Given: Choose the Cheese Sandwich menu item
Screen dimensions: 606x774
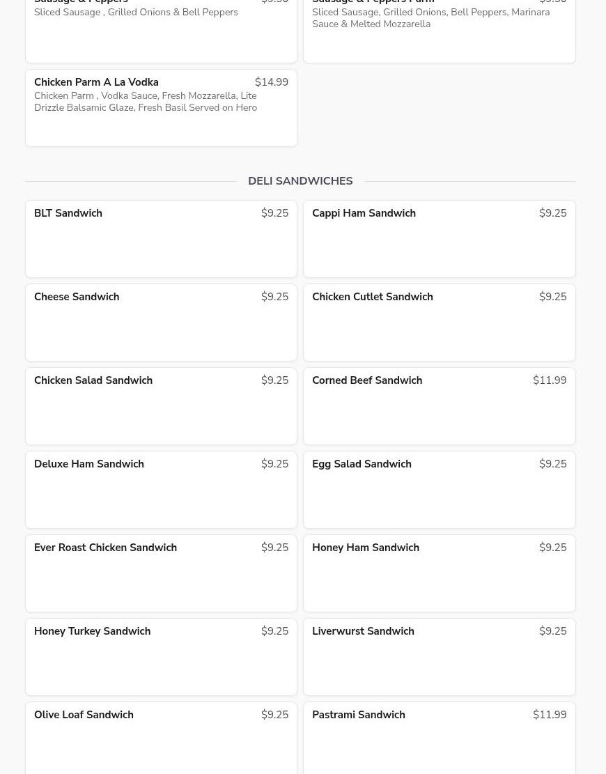Looking at the screenshot, I should [x=161, y=322].
